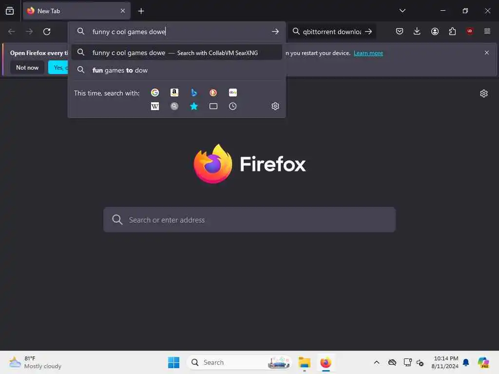Click the 'Search or enter address' field
499x374 pixels.
click(249, 220)
